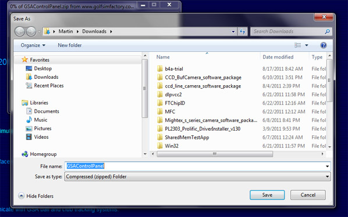Click the Forward navigation arrow button
The width and height of the screenshot is (348, 217).
click(x=31, y=32)
